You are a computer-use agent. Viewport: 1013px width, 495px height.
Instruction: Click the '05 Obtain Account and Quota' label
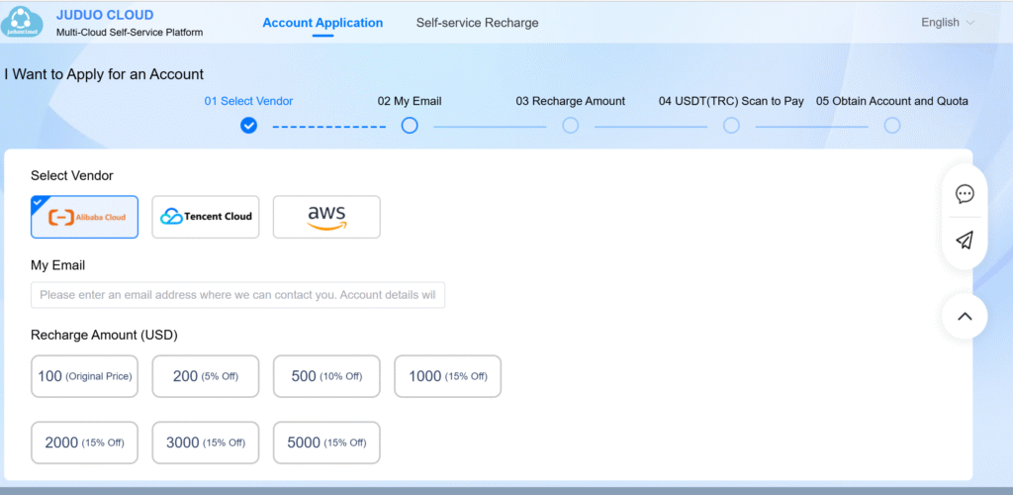pos(892,101)
